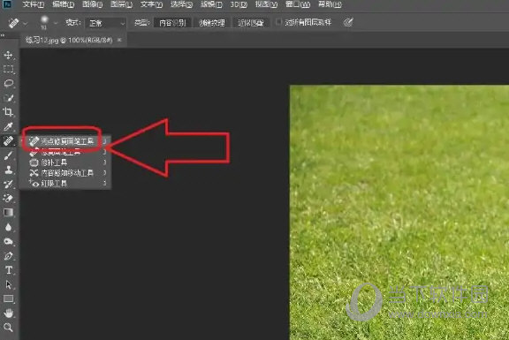Open the 选择(S) menu
The width and height of the screenshot is (509, 340).
pos(181,4)
